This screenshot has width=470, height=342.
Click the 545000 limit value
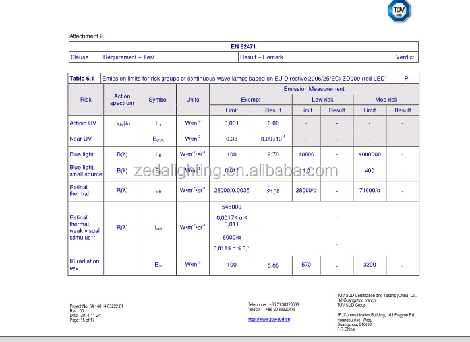coord(231,207)
